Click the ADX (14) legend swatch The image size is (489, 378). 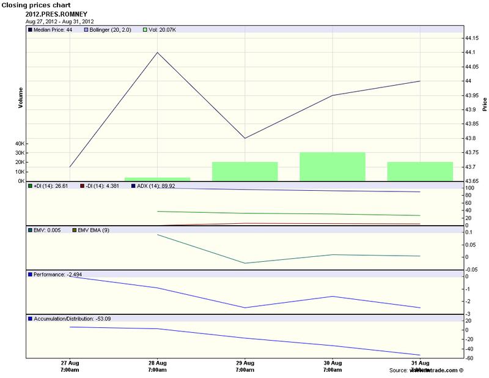(x=133, y=185)
